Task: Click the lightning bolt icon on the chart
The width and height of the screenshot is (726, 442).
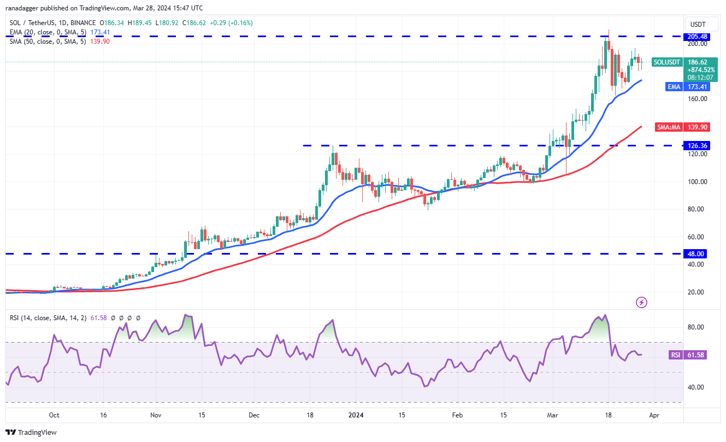Action: tap(642, 302)
